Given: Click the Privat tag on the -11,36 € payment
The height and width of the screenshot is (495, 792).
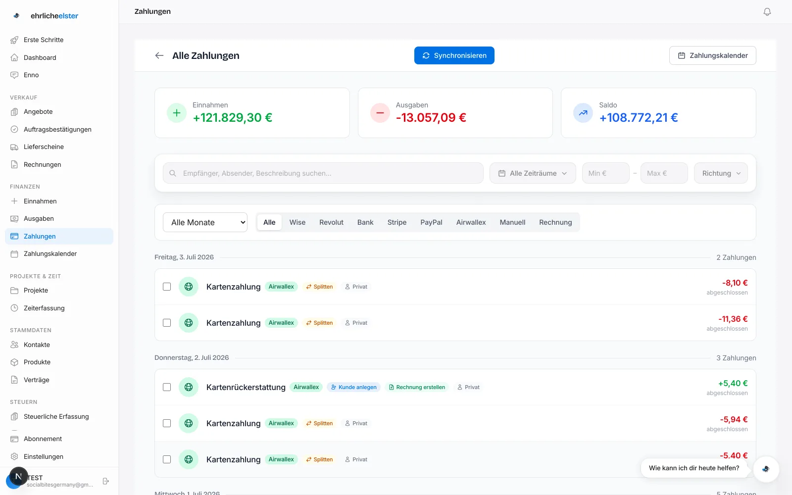Looking at the screenshot, I should tap(356, 323).
